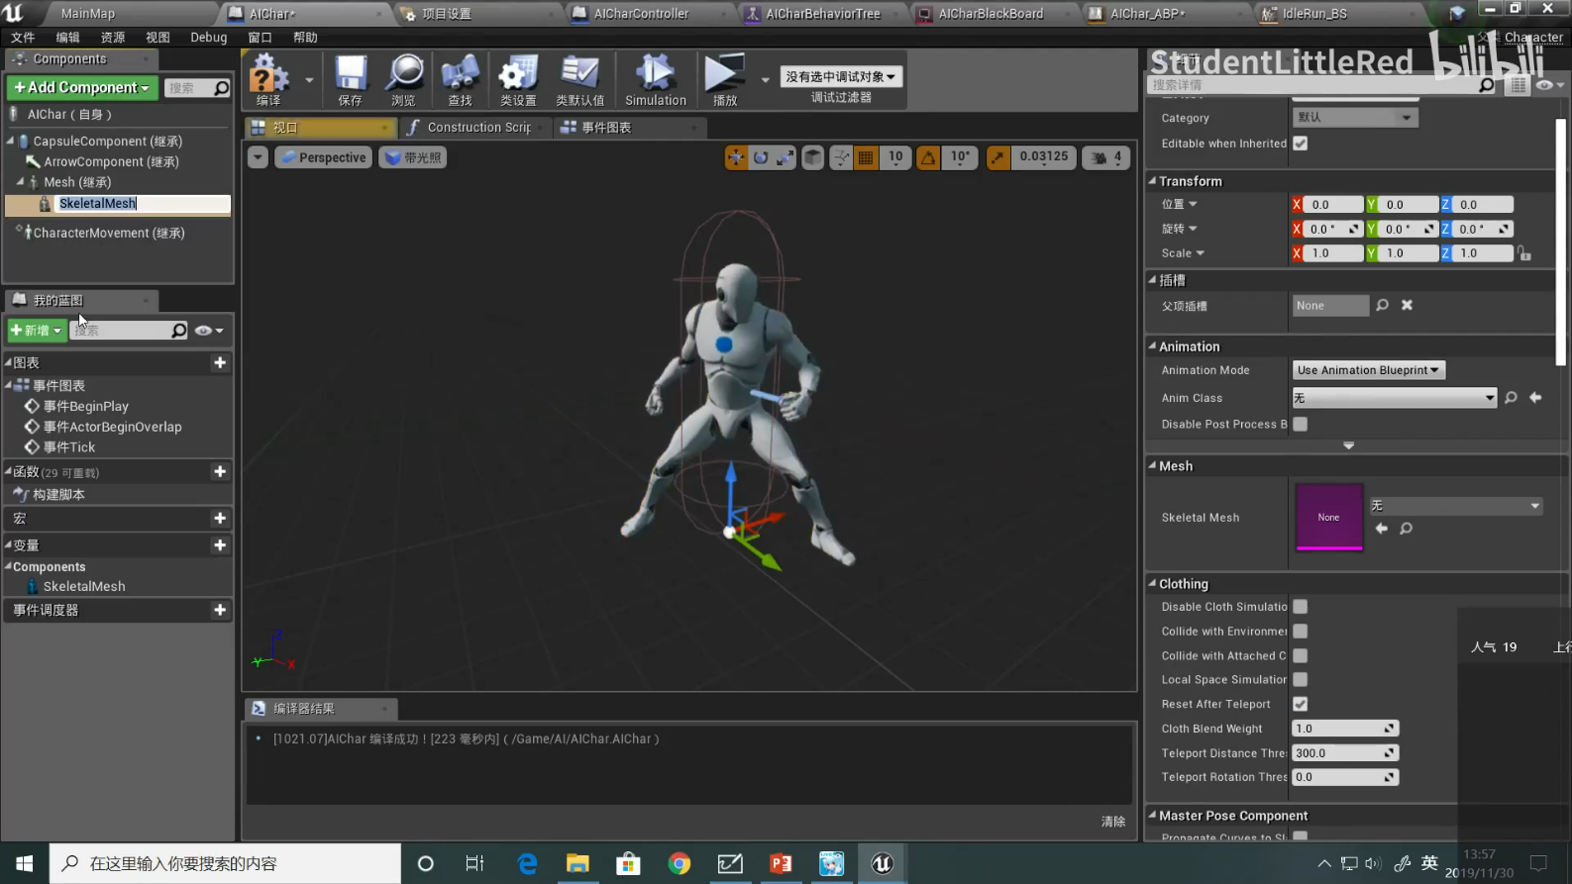Search for parent socket magnifier icon
The width and height of the screenshot is (1572, 884).
coord(1382,305)
